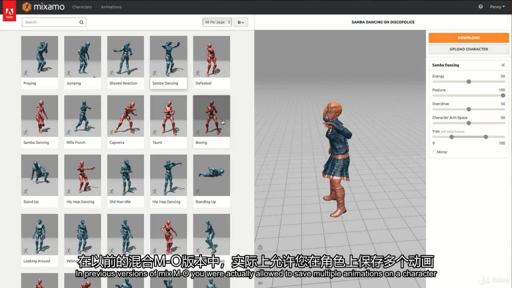The image size is (512, 288).
Task: Click the 'Trim' label text
Action: 436,131
